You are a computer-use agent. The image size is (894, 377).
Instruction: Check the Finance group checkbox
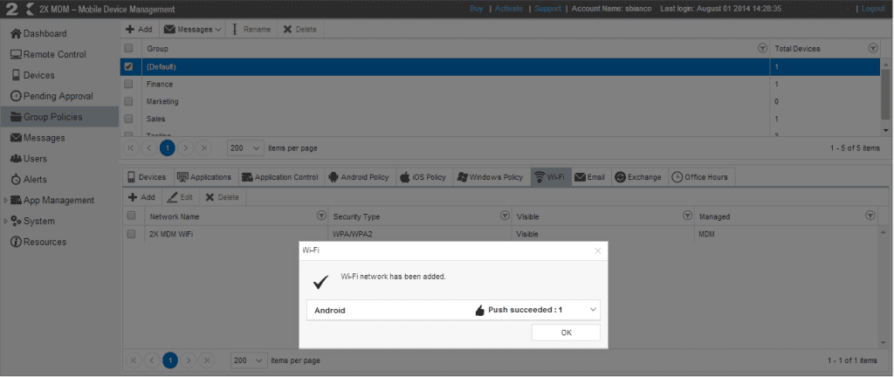(129, 84)
